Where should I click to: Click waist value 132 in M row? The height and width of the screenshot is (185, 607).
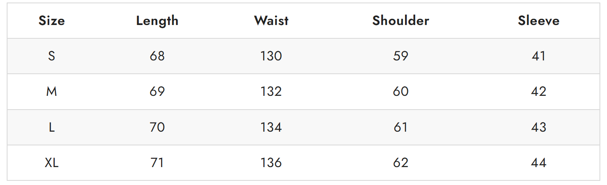point(271,92)
